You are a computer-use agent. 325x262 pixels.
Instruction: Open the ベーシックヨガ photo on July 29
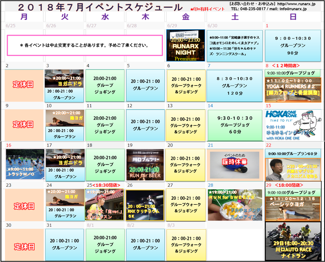[x=293, y=209]
